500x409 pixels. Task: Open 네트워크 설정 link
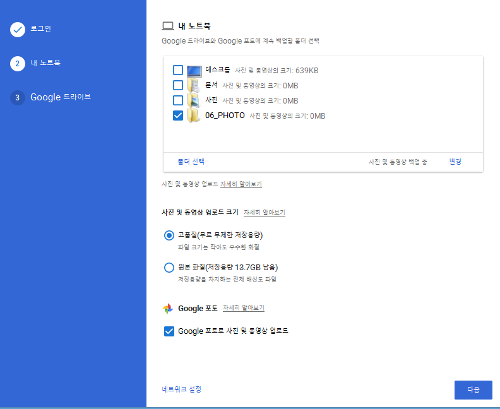(181, 389)
